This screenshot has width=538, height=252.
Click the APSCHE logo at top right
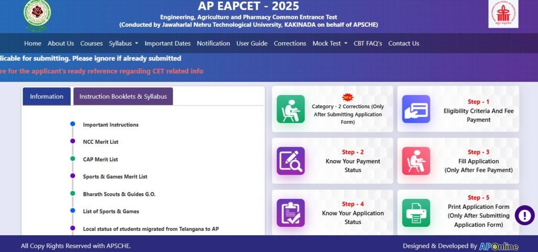(x=503, y=14)
